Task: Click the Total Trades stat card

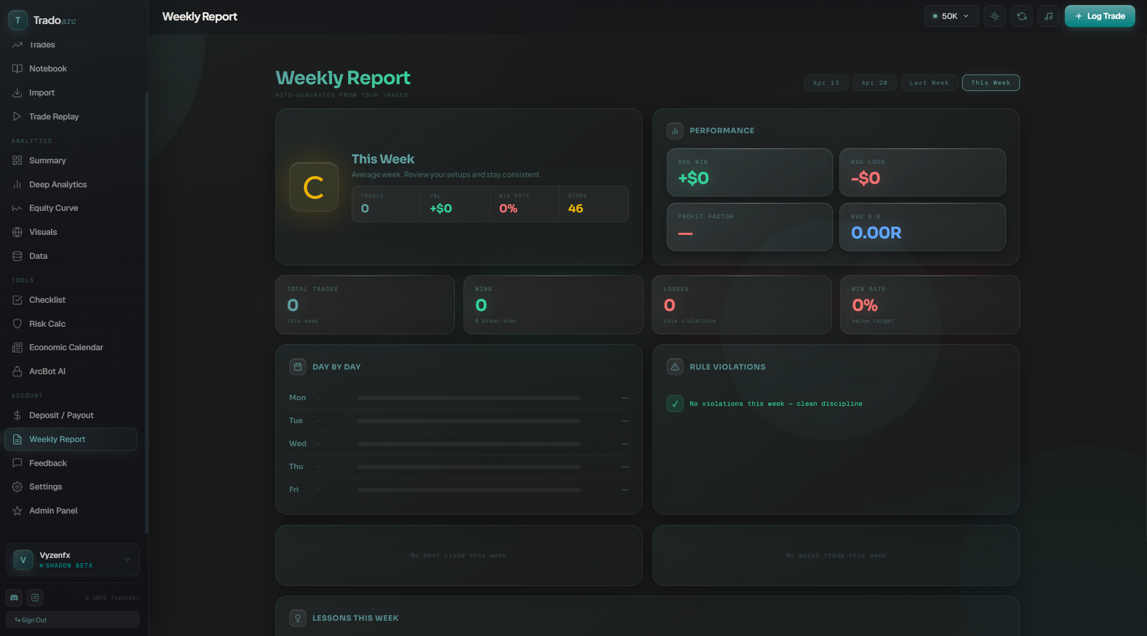Action: click(365, 305)
